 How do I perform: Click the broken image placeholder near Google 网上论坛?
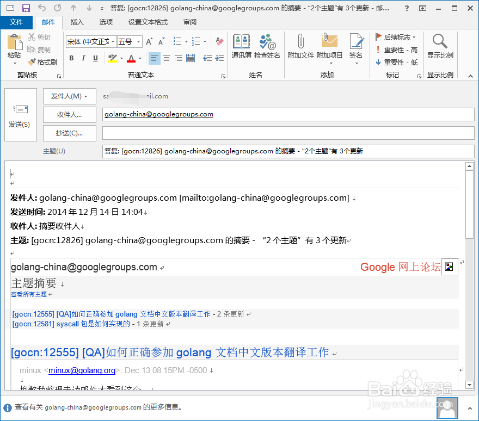449,267
